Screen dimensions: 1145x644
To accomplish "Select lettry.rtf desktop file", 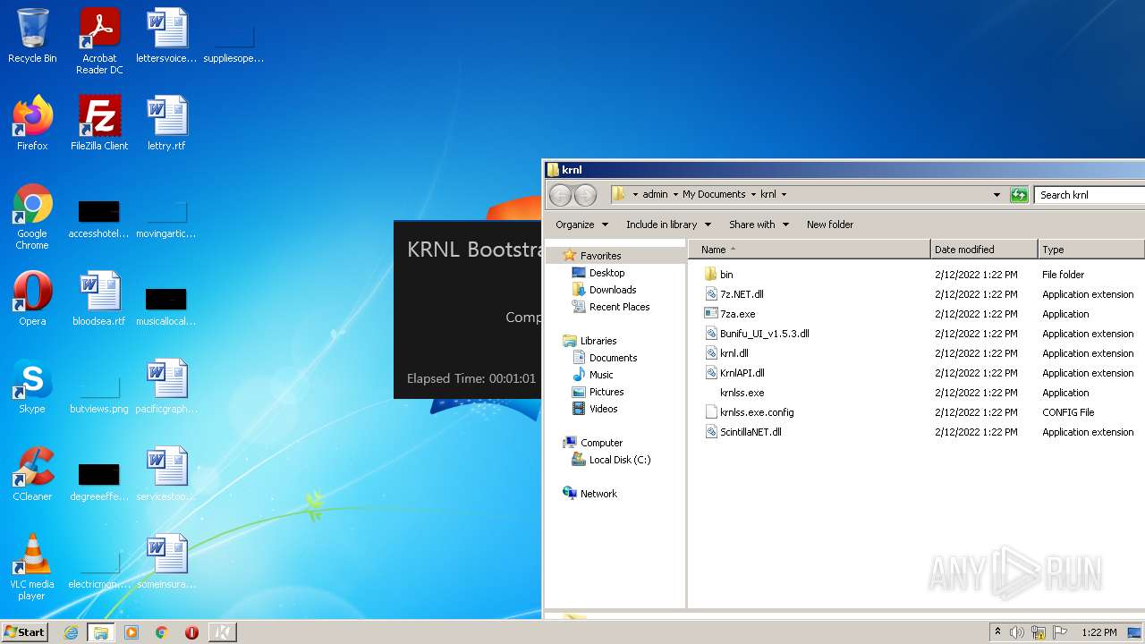I will click(x=166, y=123).
